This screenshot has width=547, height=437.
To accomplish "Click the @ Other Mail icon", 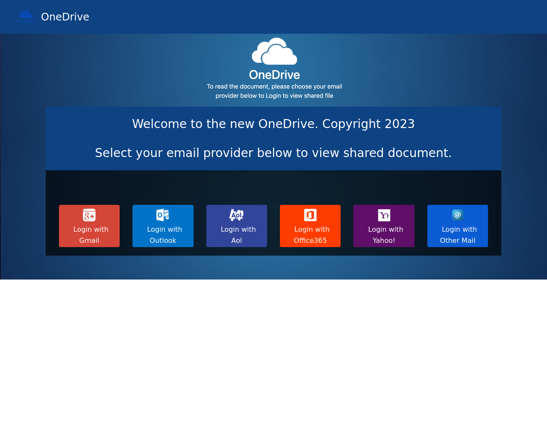I will tap(458, 215).
